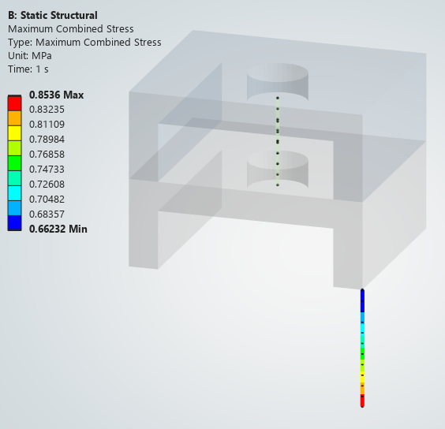
Task: Select the cyan legend color band
Action: 14,193
